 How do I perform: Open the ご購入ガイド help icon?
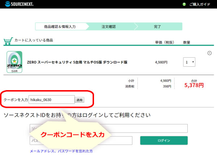pyautogui.click(x=184, y=4)
